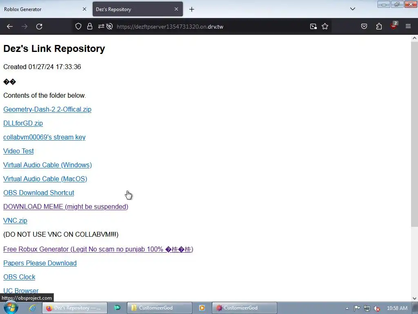Image resolution: width=418 pixels, height=314 pixels.
Task: Go back to the previous page
Action: pos(10,27)
